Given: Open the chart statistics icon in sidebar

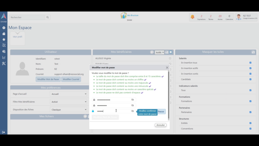Looking at the screenshot, I should click(x=4, y=57).
